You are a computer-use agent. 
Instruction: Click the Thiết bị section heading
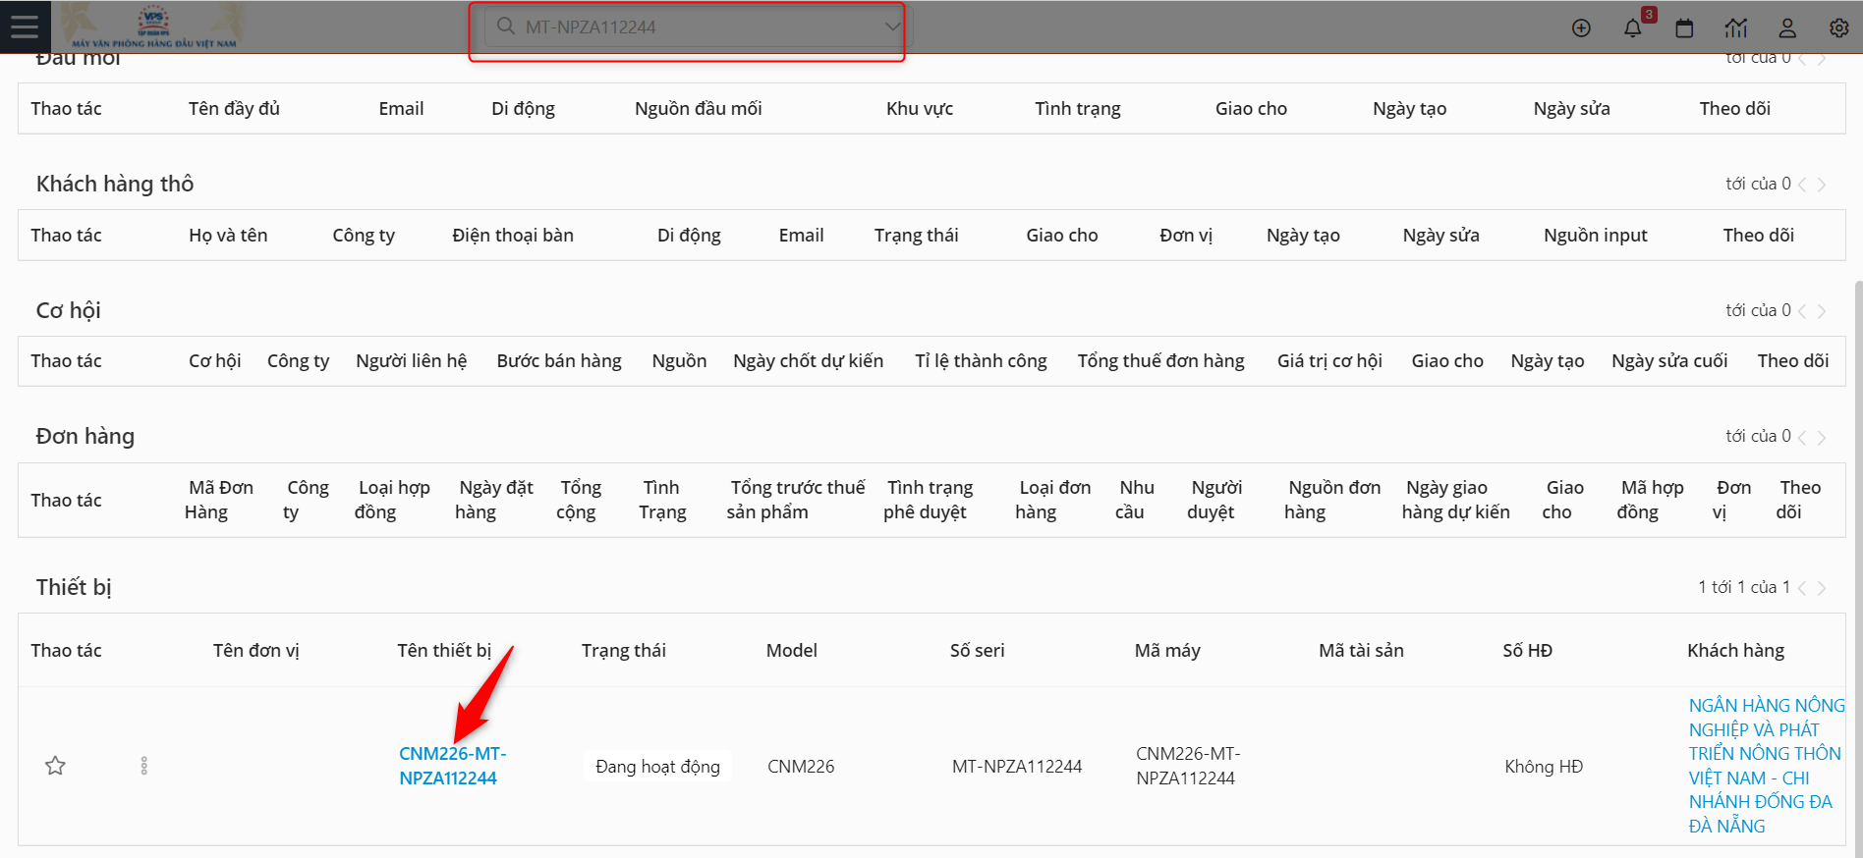pos(74,587)
